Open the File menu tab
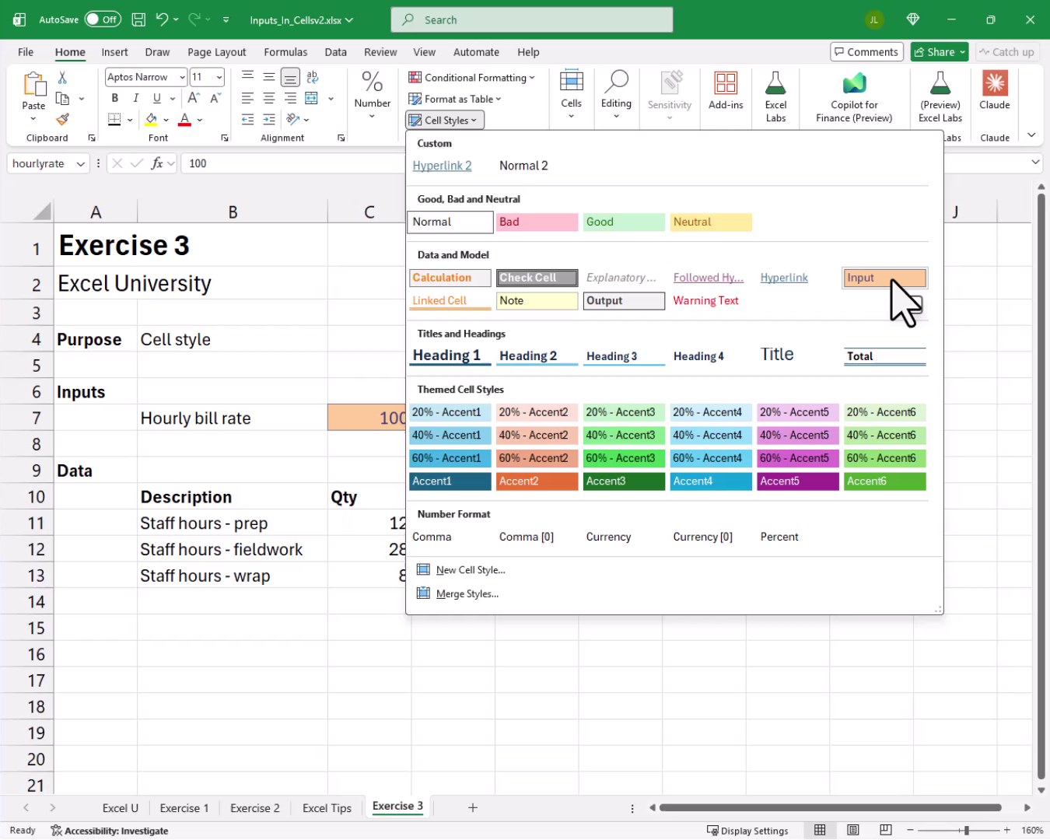1050x840 pixels. point(26,52)
